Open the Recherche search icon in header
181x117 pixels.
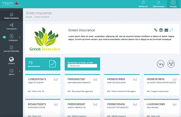143,2
